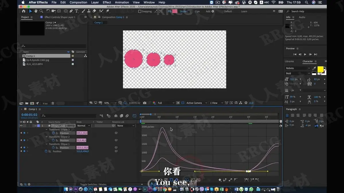344x193 pixels.
Task: Toggle the Motion Blur icon in timeline
Action: coord(127,116)
